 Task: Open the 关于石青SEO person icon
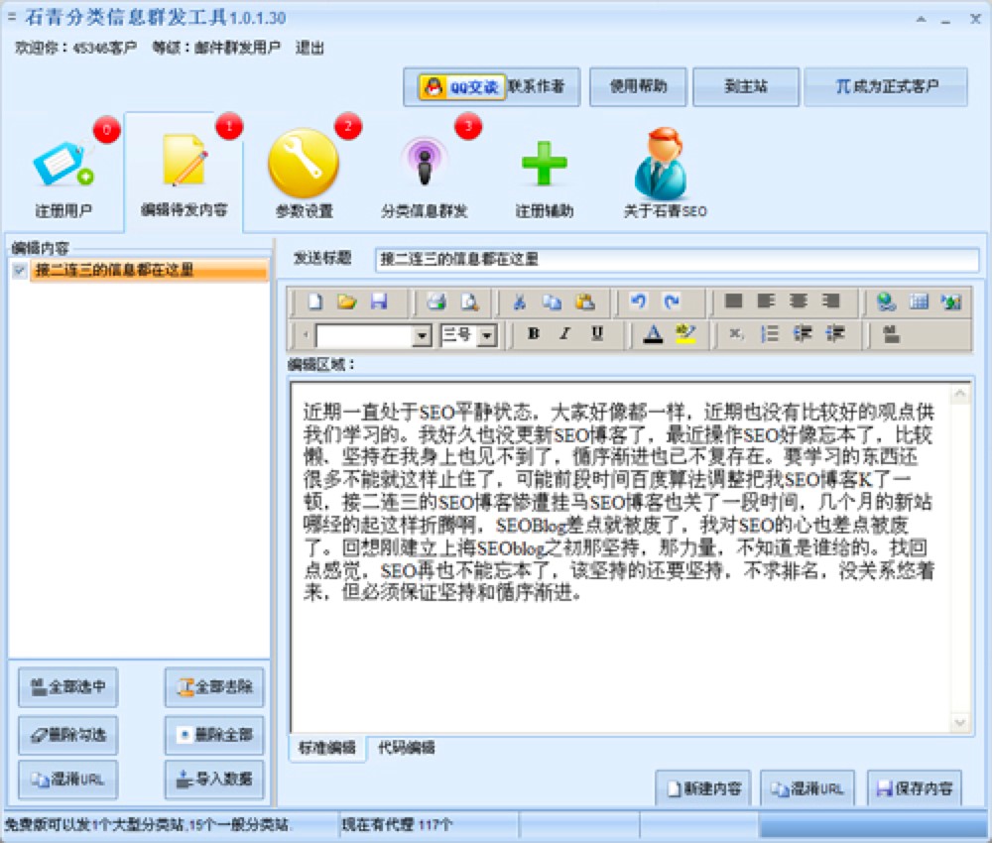click(661, 164)
